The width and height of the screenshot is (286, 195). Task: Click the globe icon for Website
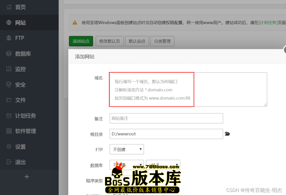click(x=9, y=23)
